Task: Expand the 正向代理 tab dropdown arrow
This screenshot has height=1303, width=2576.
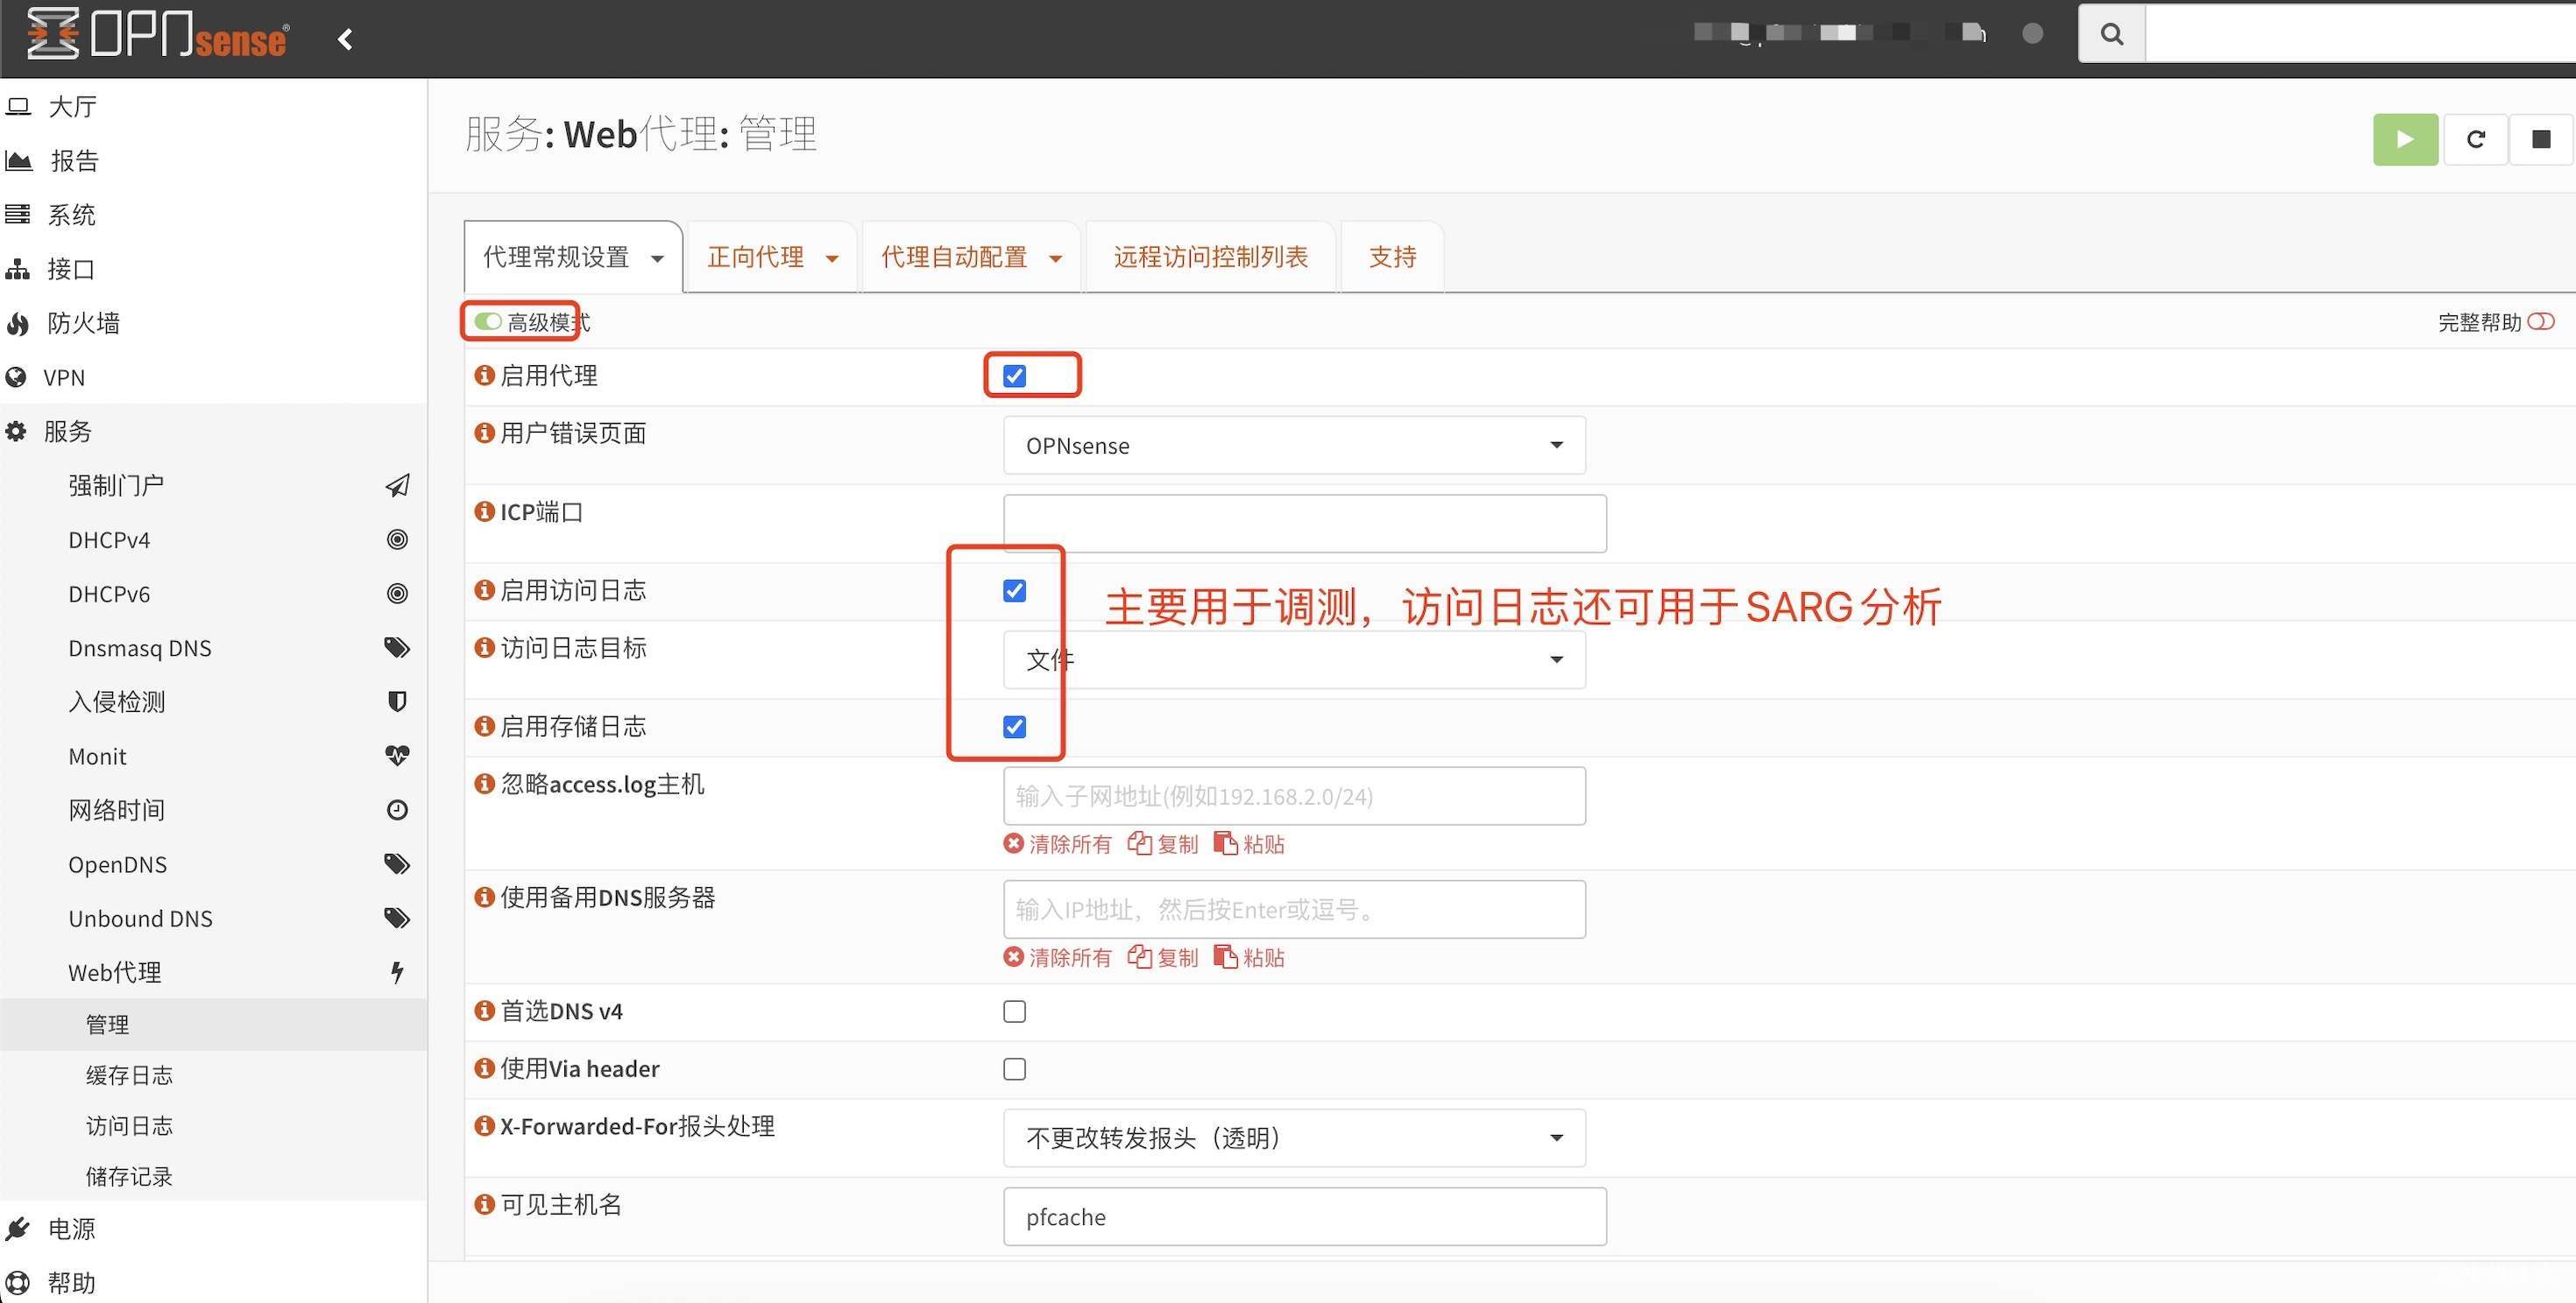Action: coord(832,259)
